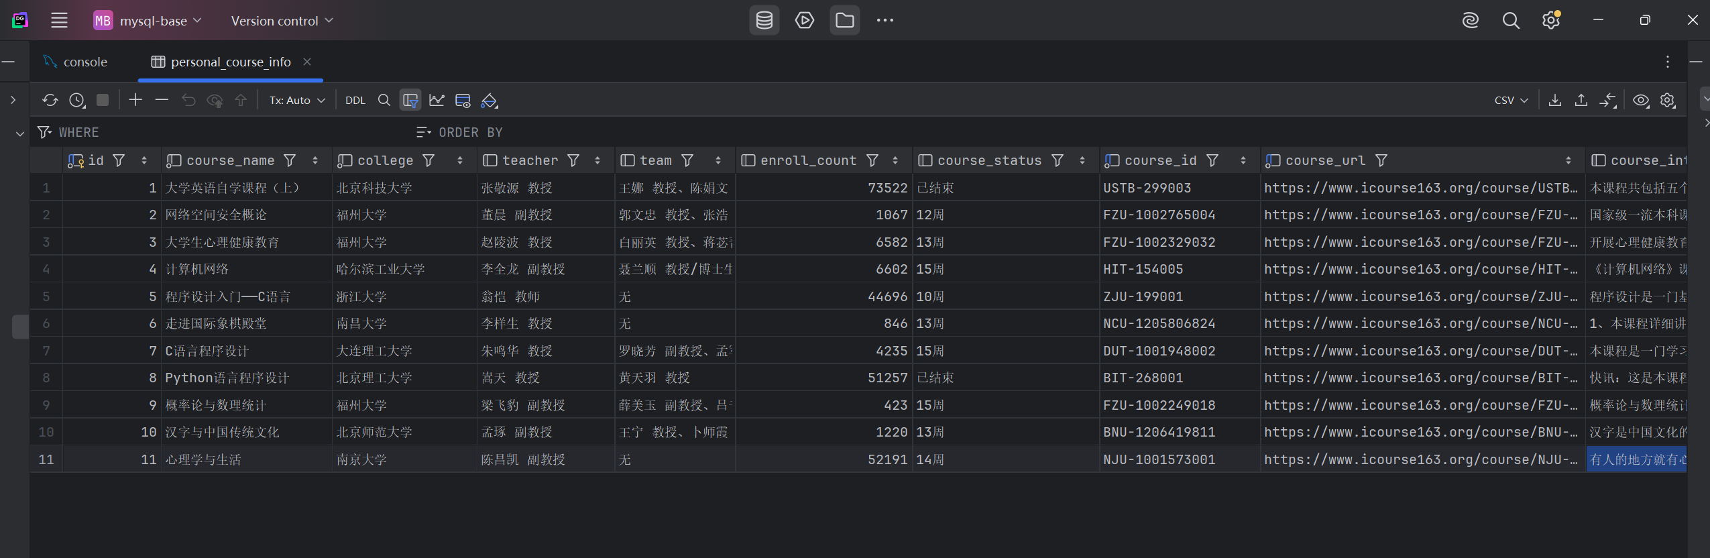
Task: Open mysql-base project dropdown
Action: pyautogui.click(x=148, y=21)
